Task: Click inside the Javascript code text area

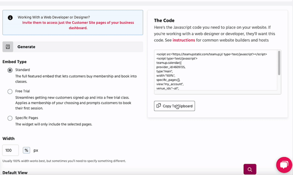Action: click(216, 70)
